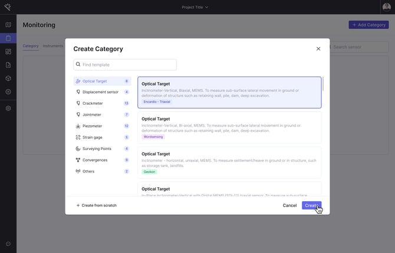Viewport: 395px width, 253px height.
Task: Click the Crackmeter category icon
Action: pyautogui.click(x=78, y=103)
